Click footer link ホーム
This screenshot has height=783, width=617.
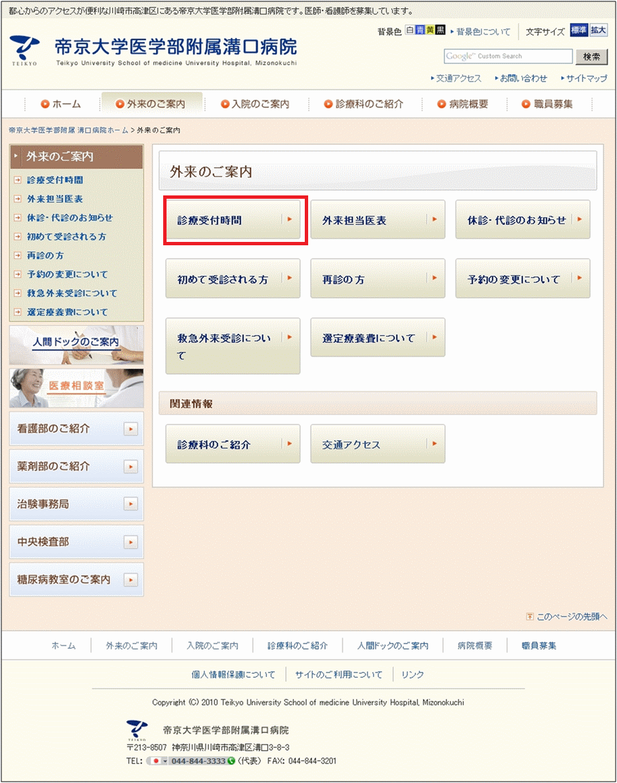(63, 646)
